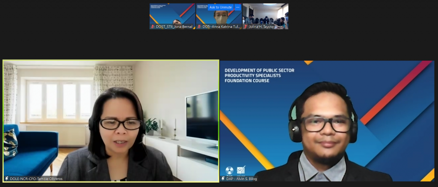438x187 pixels.
Task: Click the name label DOST_STII_Jona Bernal
Action: pyautogui.click(x=175, y=27)
